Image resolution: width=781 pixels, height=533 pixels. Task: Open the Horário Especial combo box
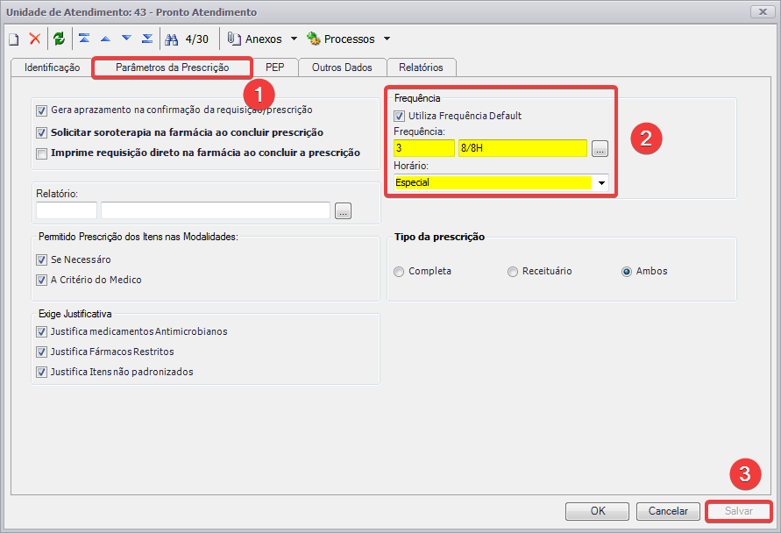(501, 183)
